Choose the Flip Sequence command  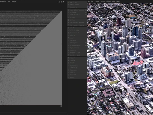tap(77, 70)
